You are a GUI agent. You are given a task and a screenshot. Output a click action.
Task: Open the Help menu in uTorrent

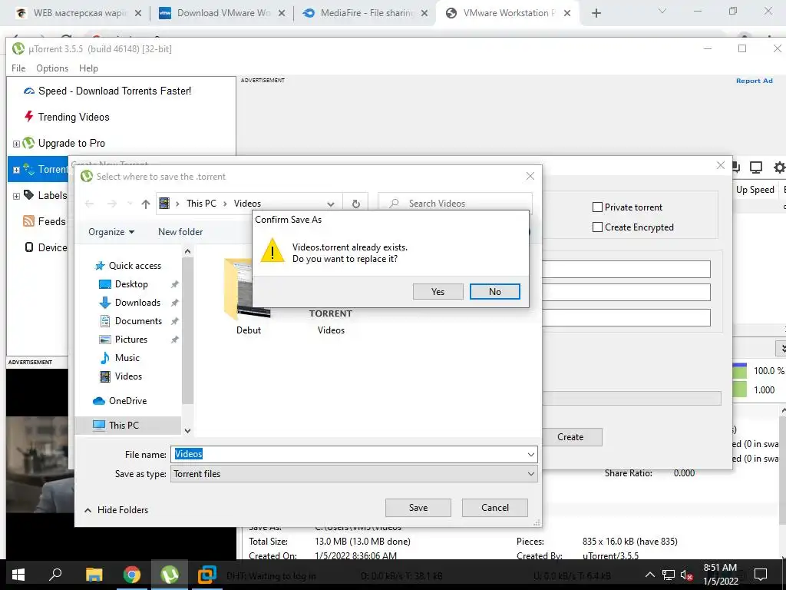88,68
